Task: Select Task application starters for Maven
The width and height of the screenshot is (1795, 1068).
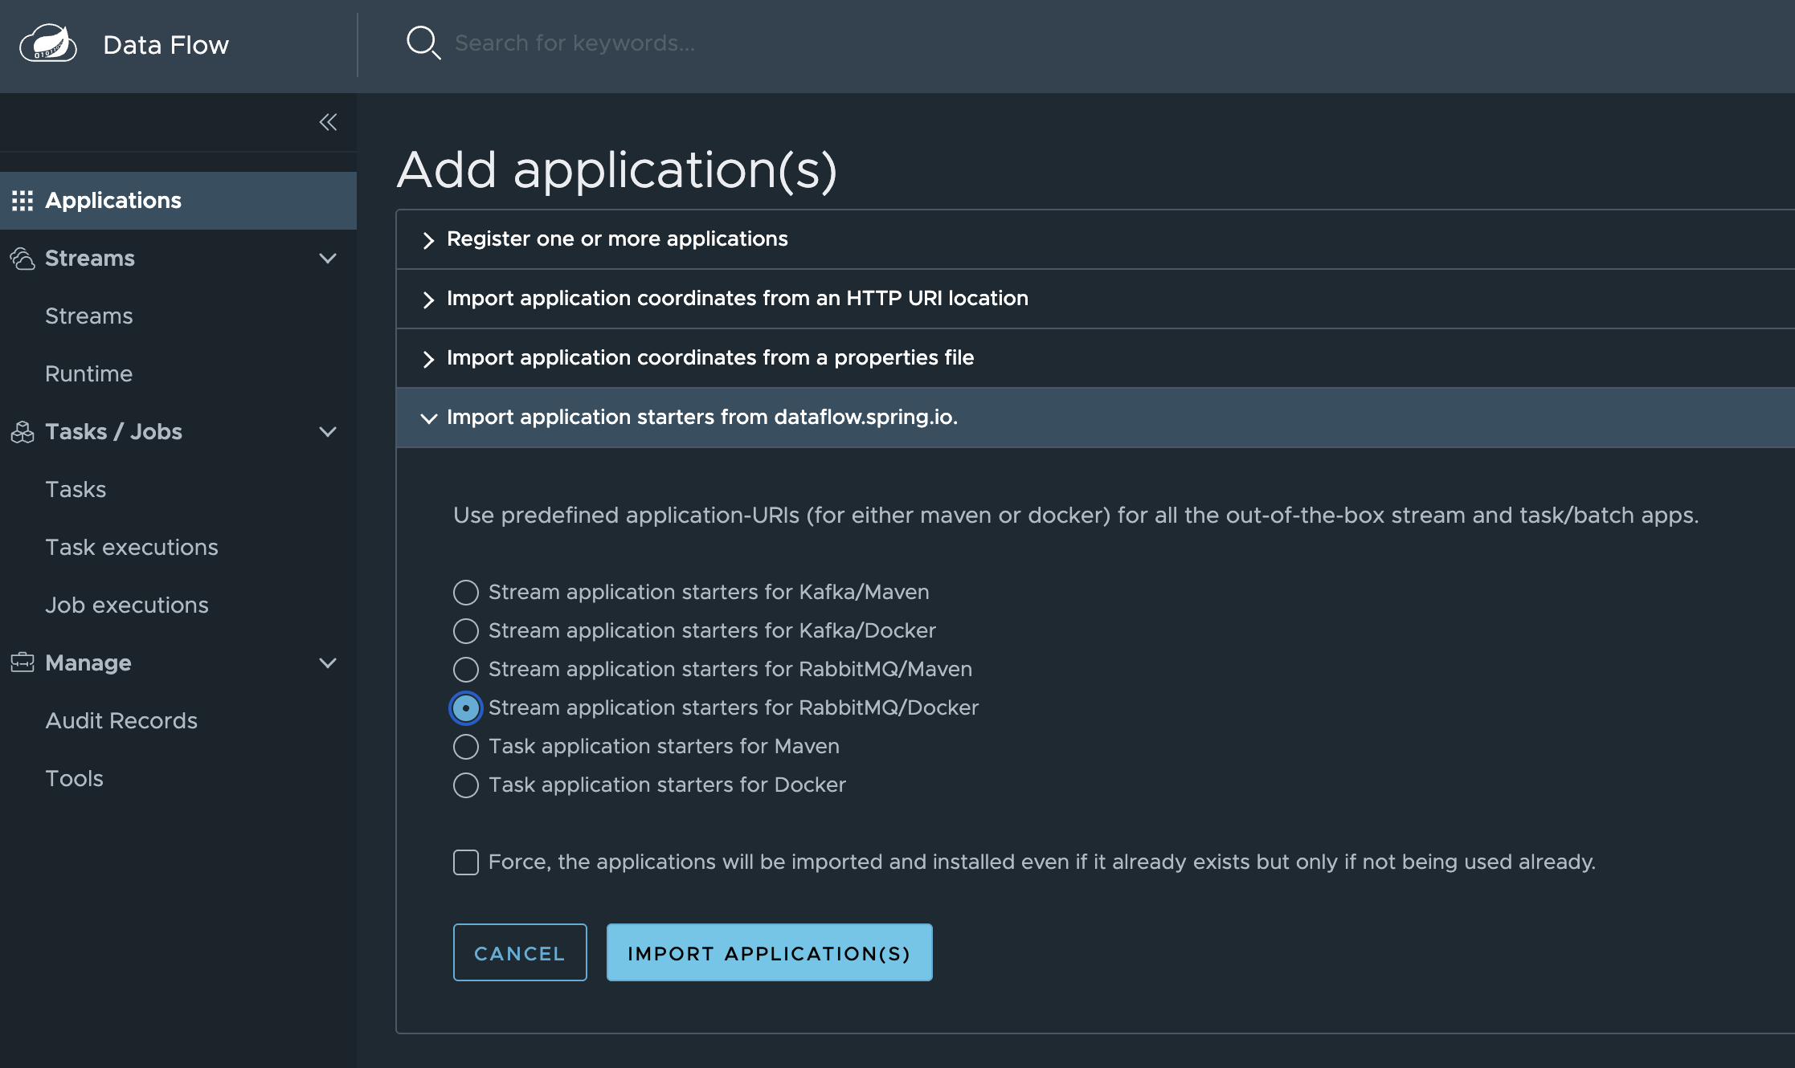Action: tap(466, 747)
